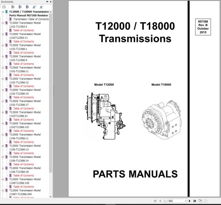Image resolution: width=221 pixels, height=205 pixels.
Task: Click the Model T18000 transmission drawing
Action: (162, 120)
